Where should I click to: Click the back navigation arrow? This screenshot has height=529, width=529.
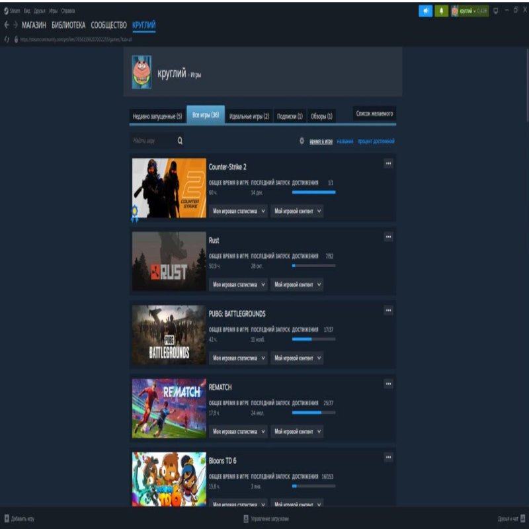7,25
